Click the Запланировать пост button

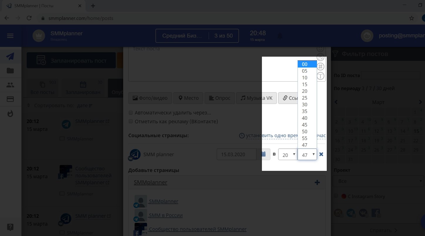point(71,61)
